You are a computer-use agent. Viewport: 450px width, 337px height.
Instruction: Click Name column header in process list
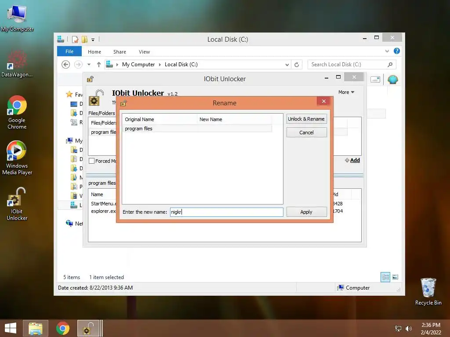[x=97, y=194]
